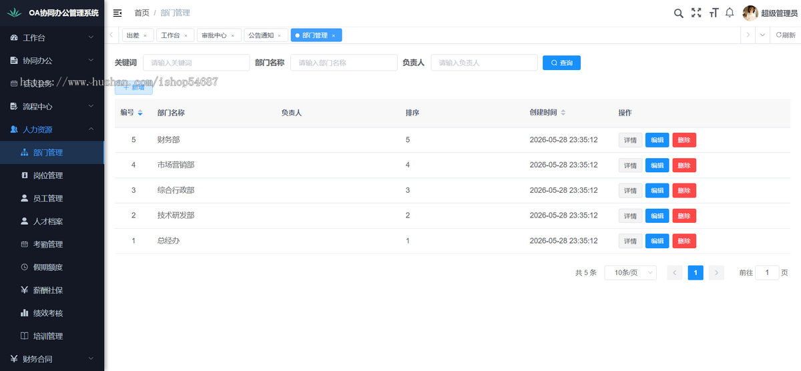Click 删除 for 财务部
This screenshot has height=371, width=801.
[x=684, y=140]
